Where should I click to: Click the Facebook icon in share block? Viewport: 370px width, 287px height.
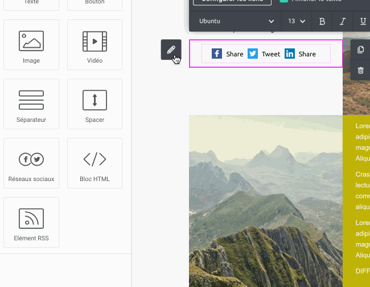click(217, 54)
